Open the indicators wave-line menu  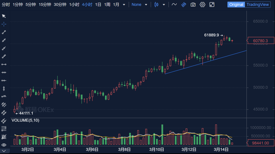coord(174,5)
